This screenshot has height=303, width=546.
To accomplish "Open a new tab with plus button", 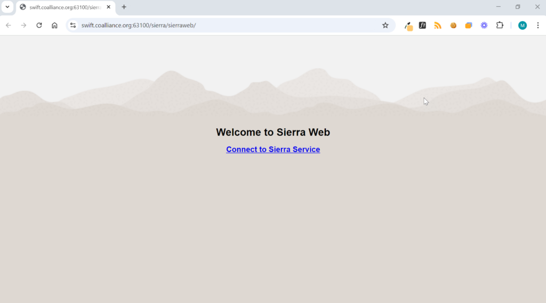I will [x=124, y=7].
